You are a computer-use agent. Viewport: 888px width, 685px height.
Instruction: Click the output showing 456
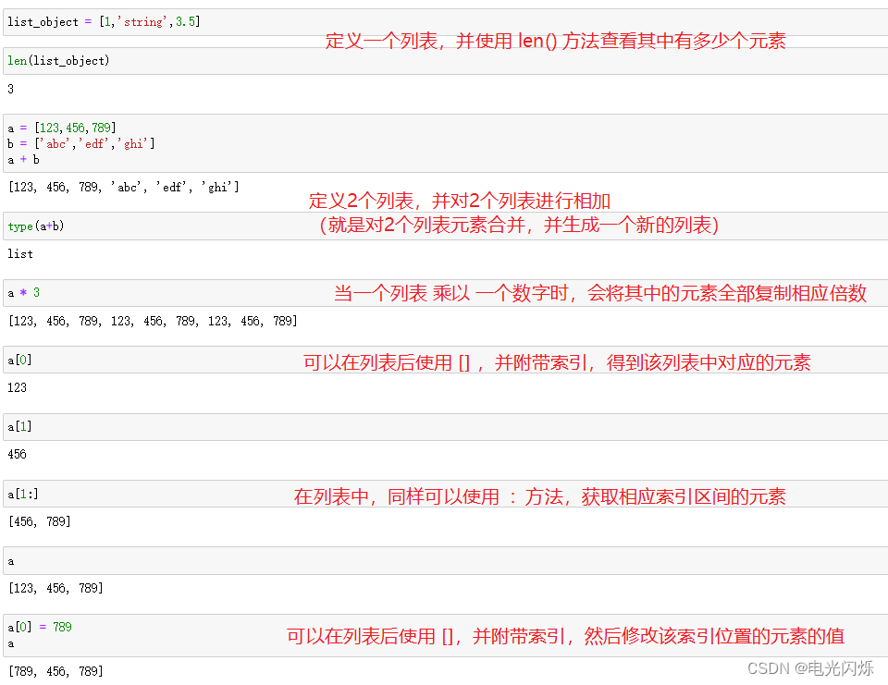(11, 454)
